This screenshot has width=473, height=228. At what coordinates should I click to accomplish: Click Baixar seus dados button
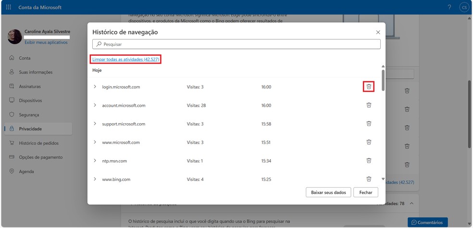click(x=328, y=192)
